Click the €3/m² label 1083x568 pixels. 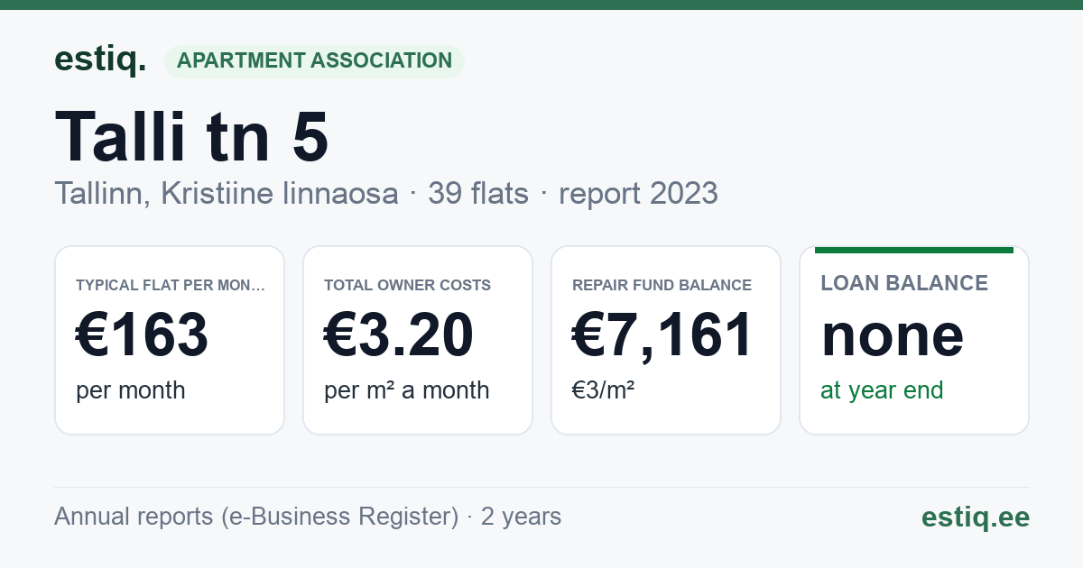[x=603, y=390]
